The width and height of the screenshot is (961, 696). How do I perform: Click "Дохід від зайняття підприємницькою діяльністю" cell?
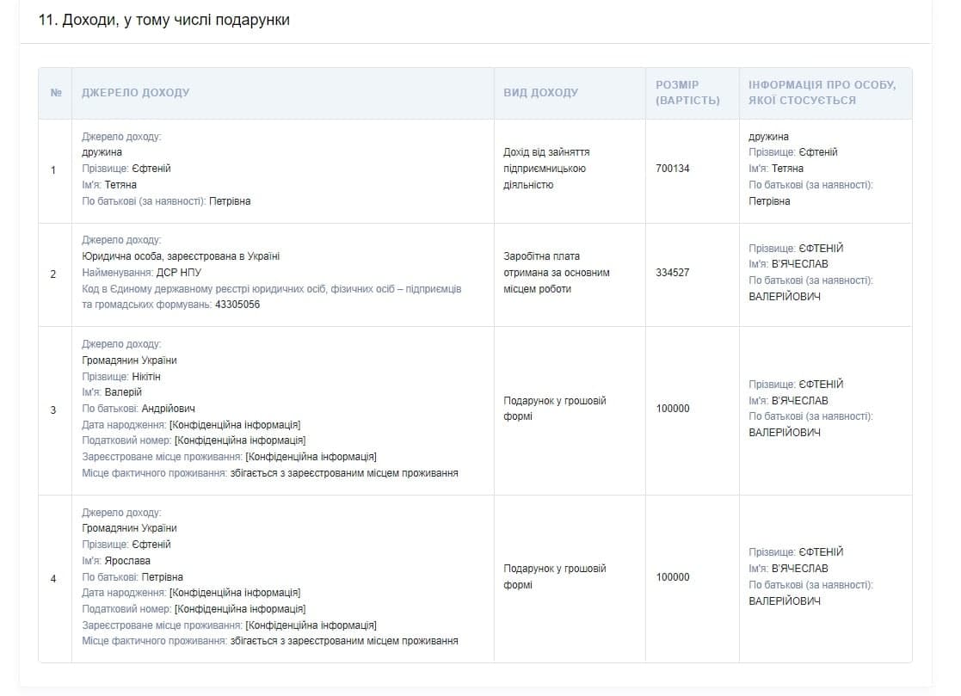pos(545,169)
